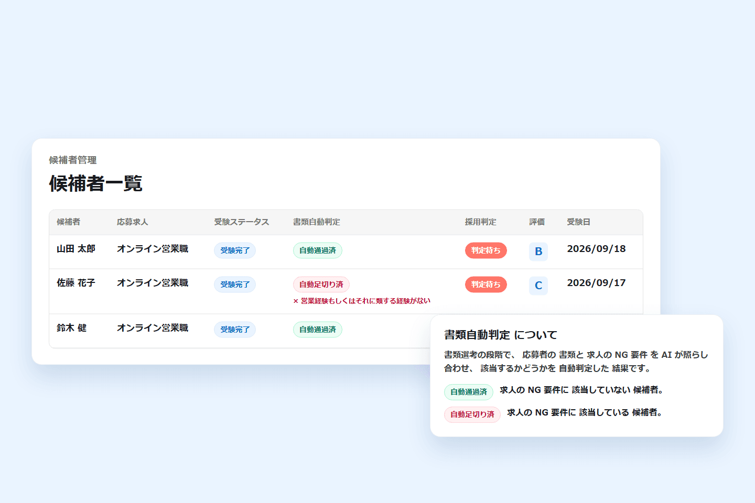Open 鈴木 健's オンライン営業職 job
The width and height of the screenshot is (755, 503).
tap(153, 328)
